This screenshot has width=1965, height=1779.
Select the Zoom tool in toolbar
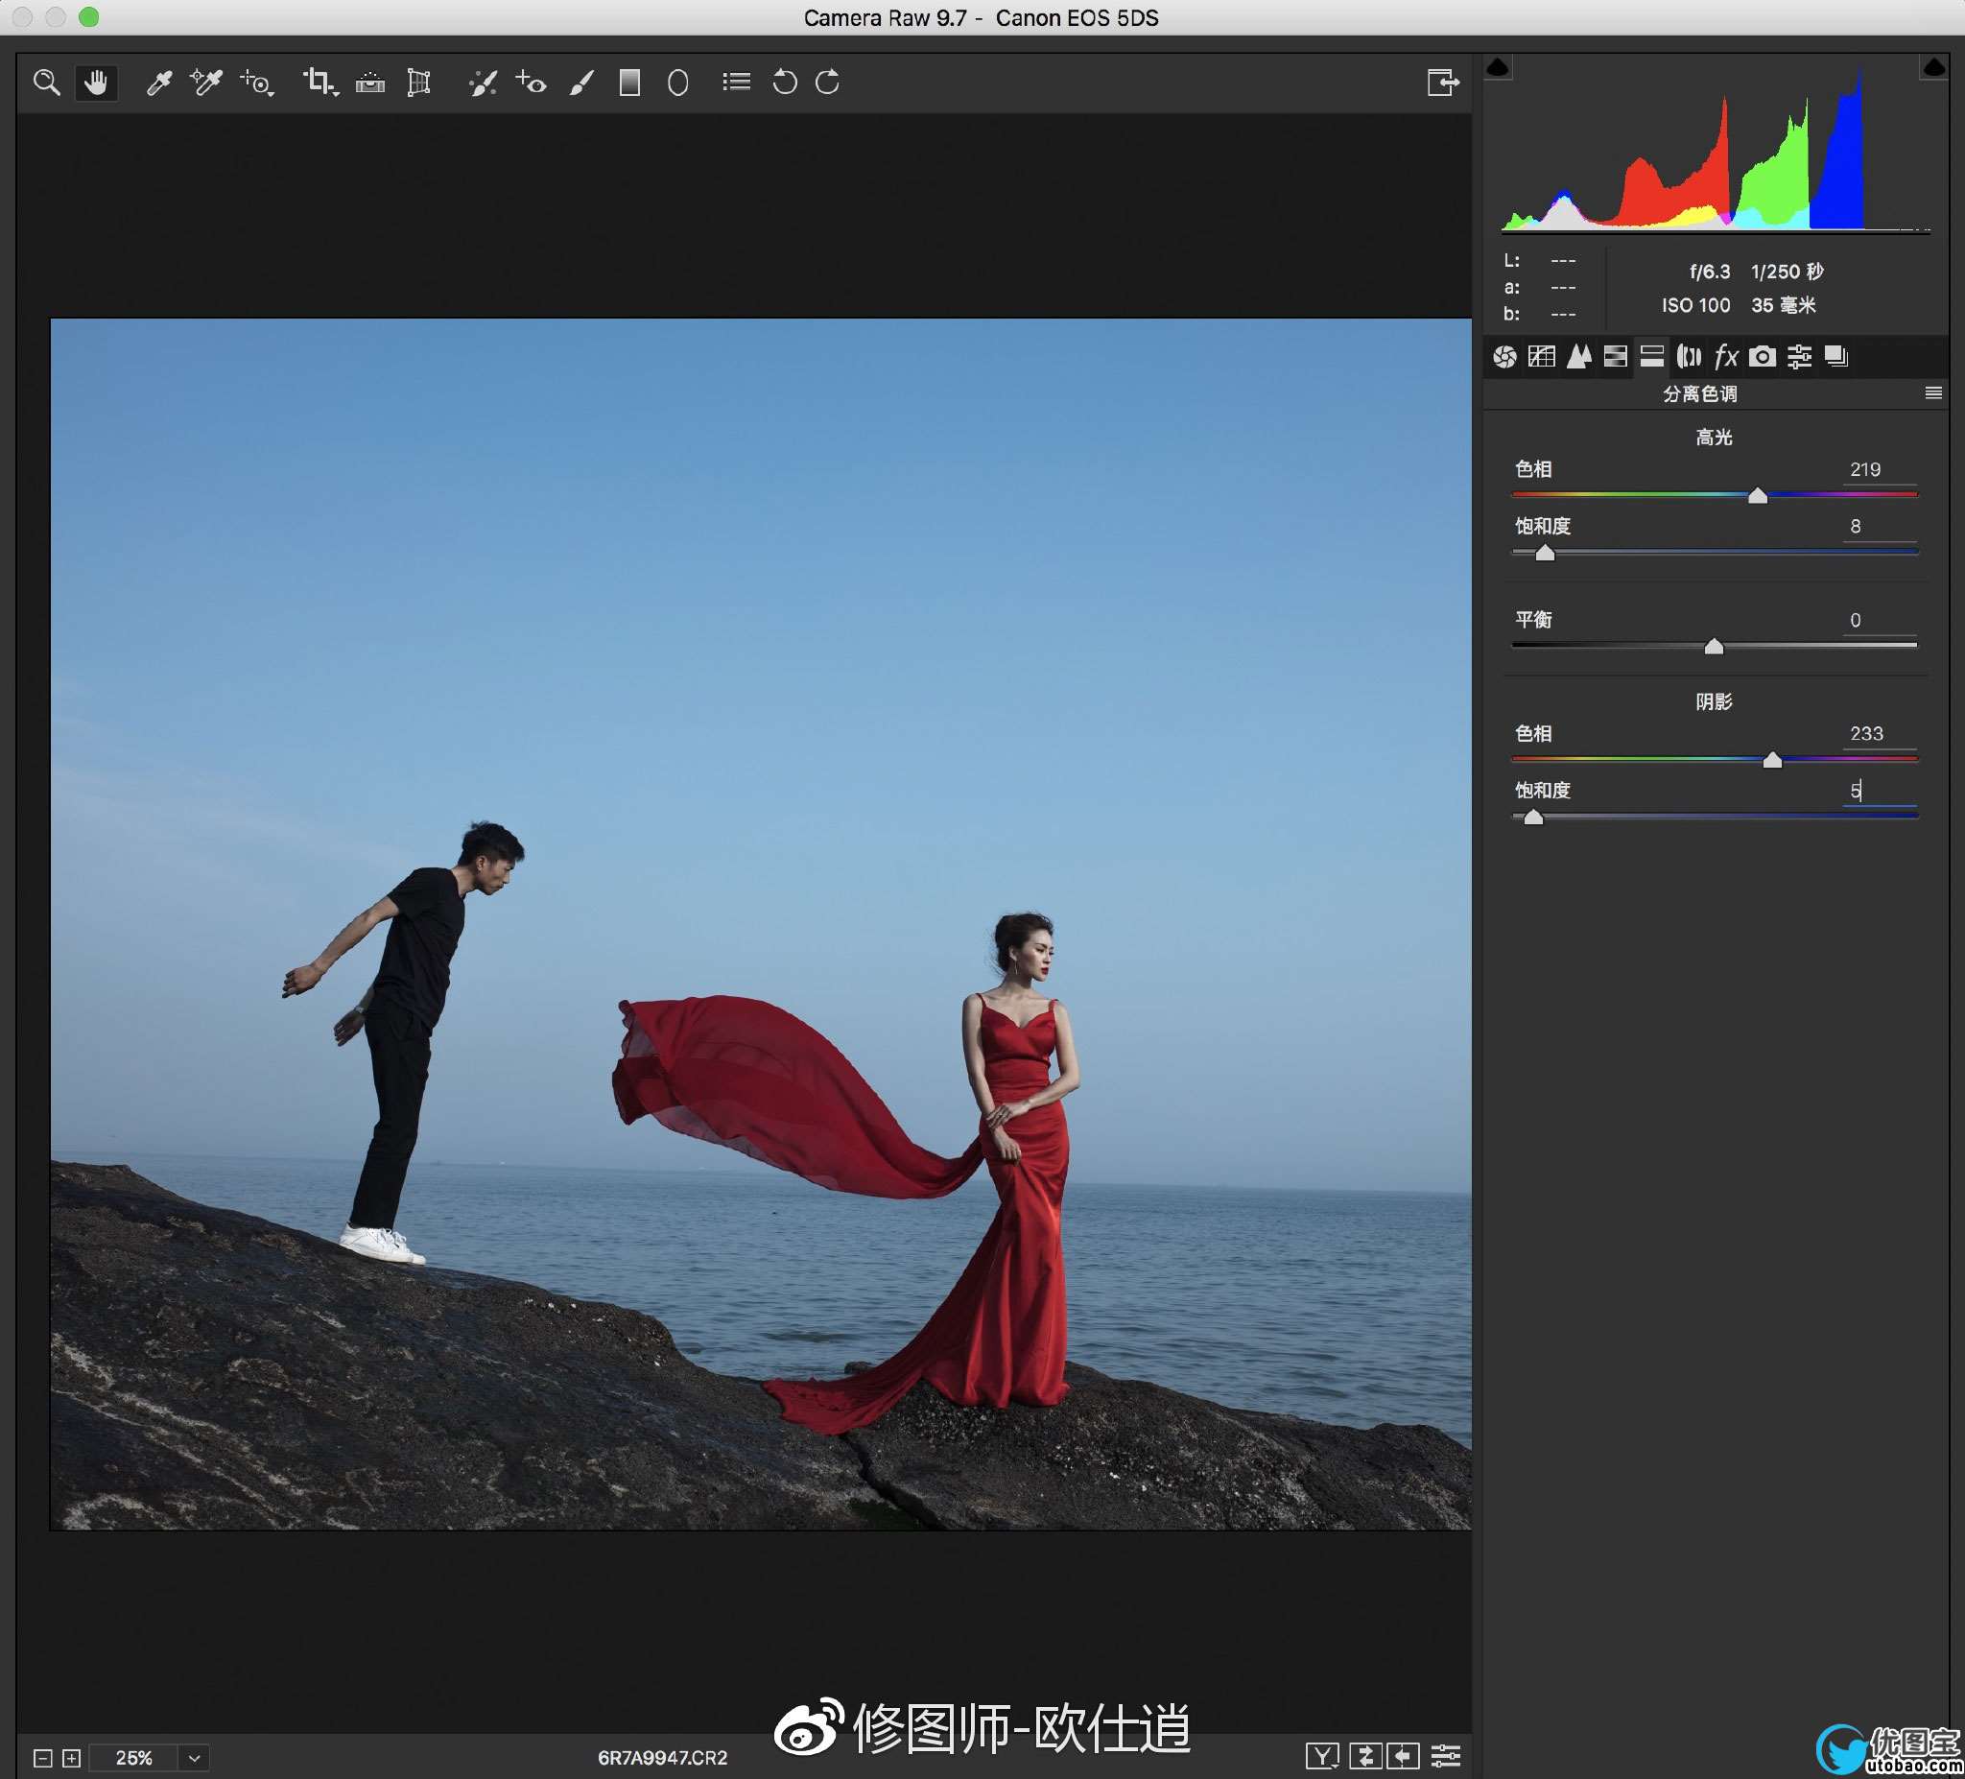(x=47, y=83)
